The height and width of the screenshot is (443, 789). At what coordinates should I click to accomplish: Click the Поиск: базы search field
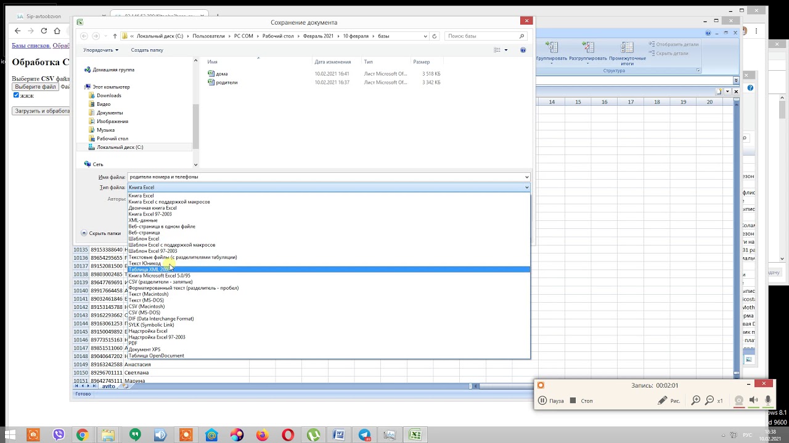(x=484, y=36)
